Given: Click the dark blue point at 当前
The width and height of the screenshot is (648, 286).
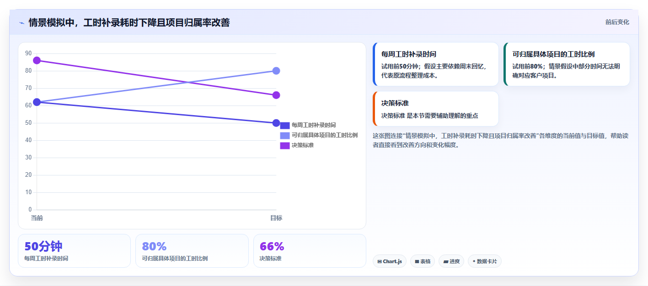Looking at the screenshot, I should coord(37,102).
